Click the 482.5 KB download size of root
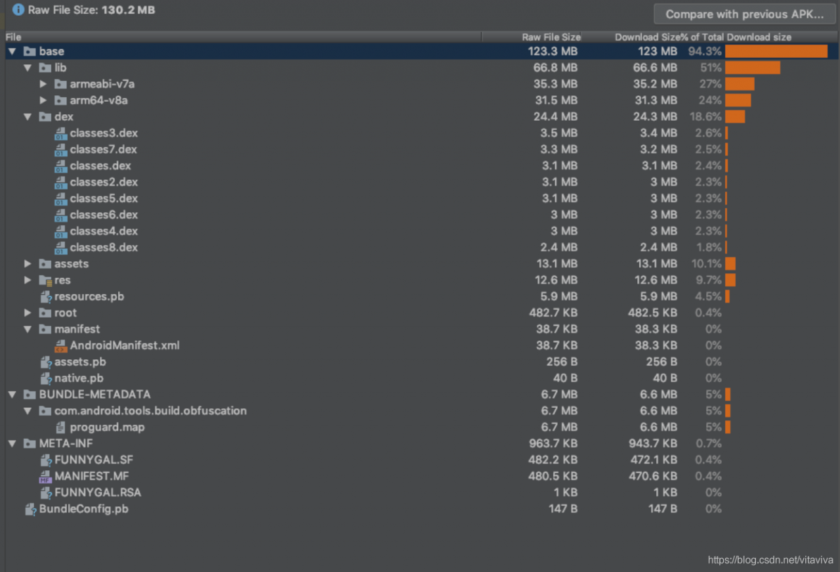The image size is (840, 572). (x=652, y=313)
